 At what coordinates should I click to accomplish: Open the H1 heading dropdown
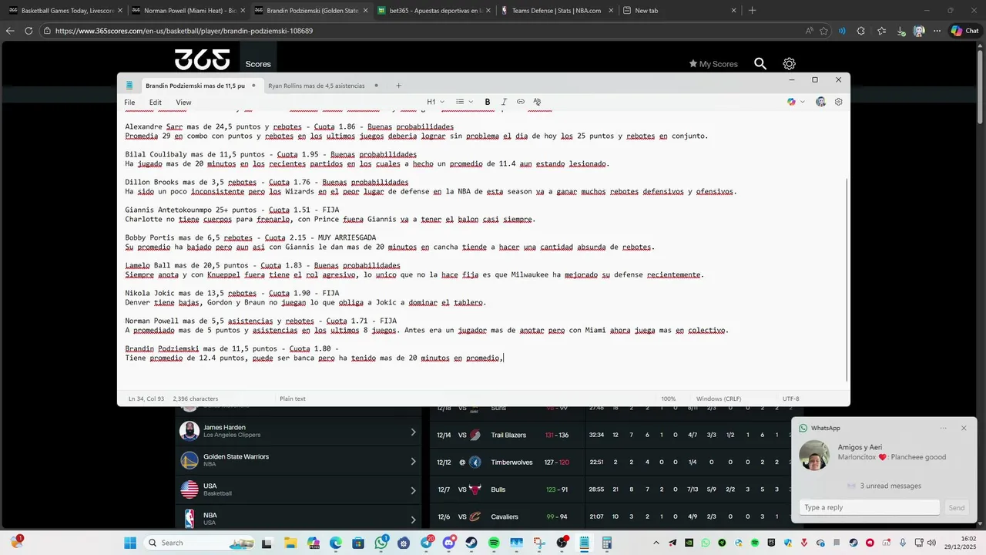[435, 102]
